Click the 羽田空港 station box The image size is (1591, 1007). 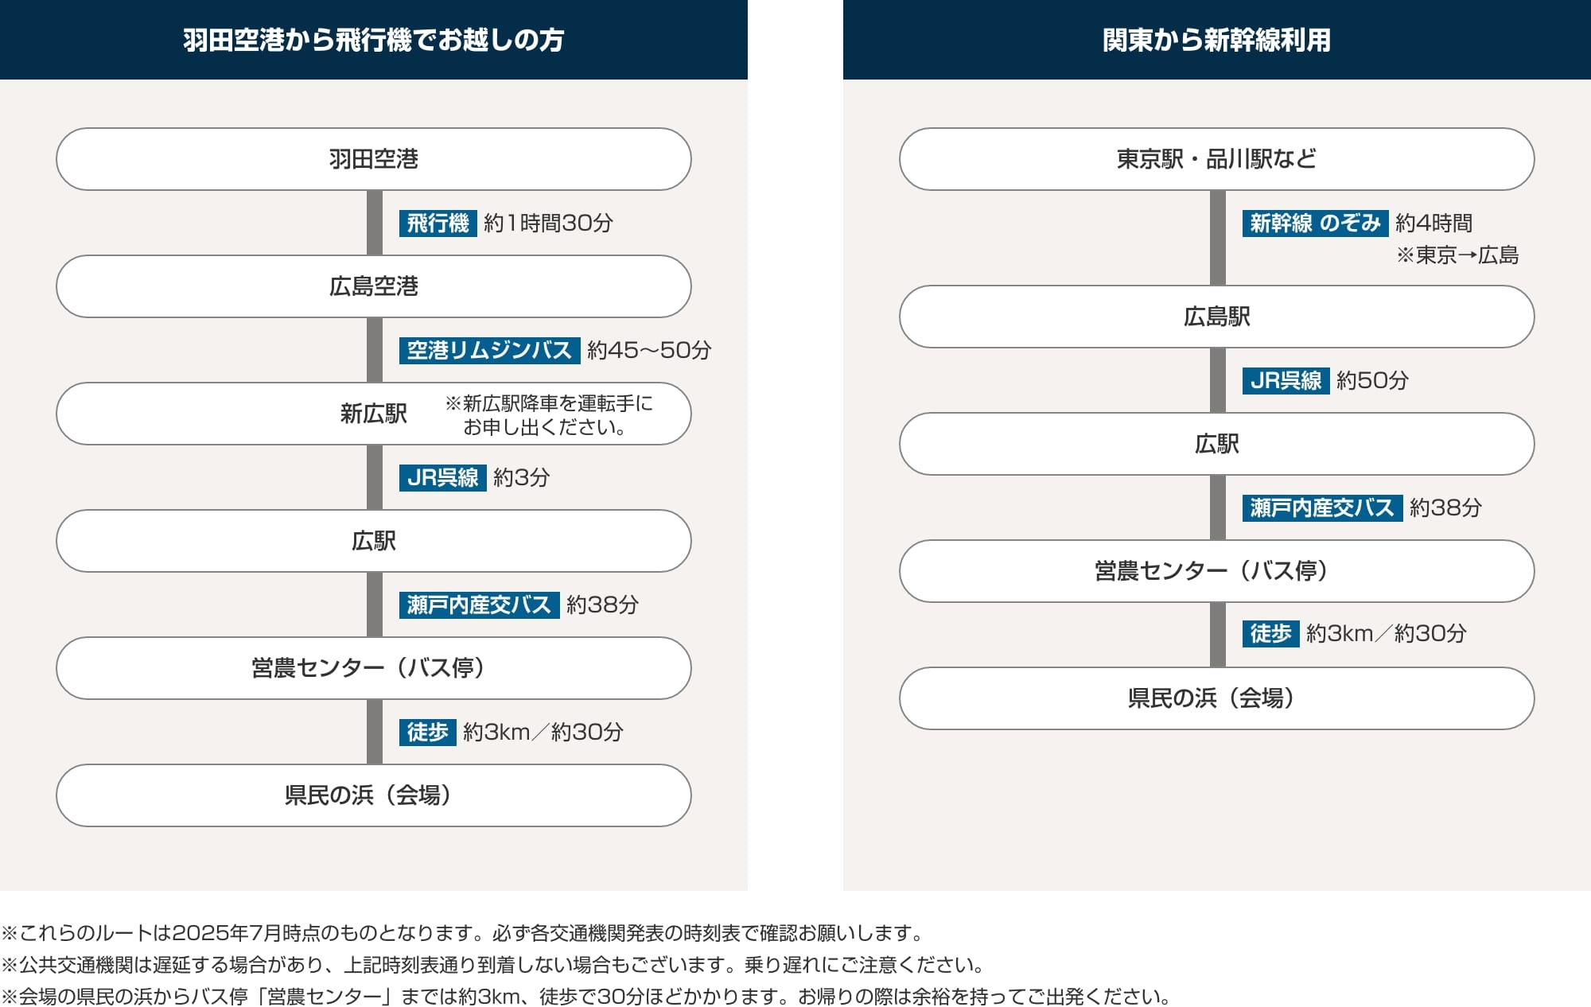[373, 159]
